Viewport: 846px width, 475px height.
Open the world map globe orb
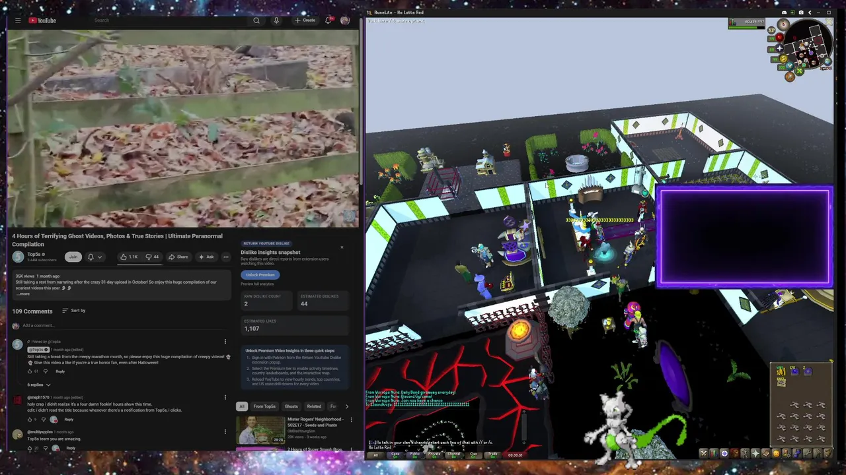827,61
